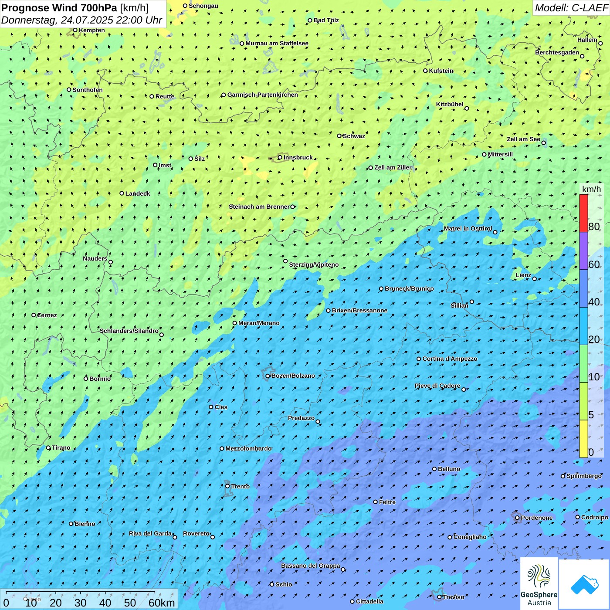The image size is (610, 610).
Task: Click the Garmisch-Partenkirchen location dot
Action: 224,95
